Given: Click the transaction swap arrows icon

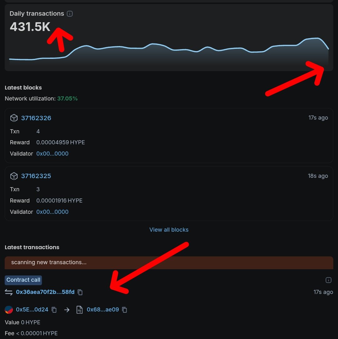Looking at the screenshot, I should click(x=9, y=292).
